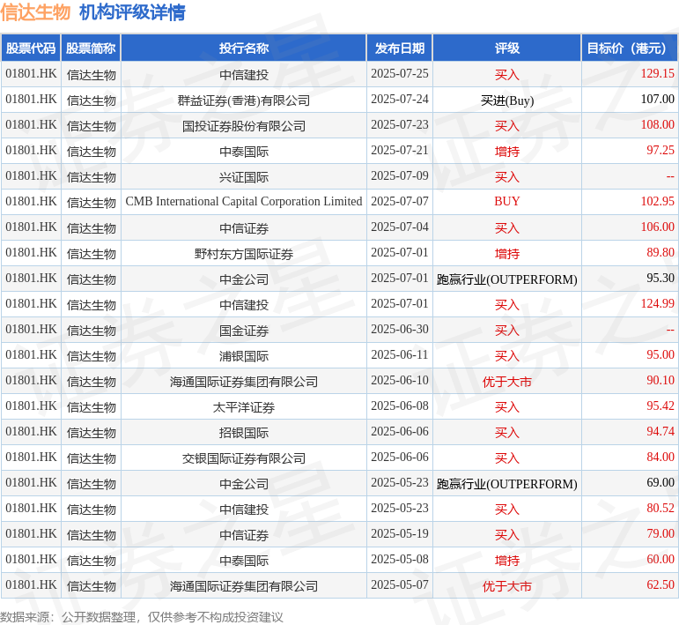Click target price 80.52

(x=661, y=509)
